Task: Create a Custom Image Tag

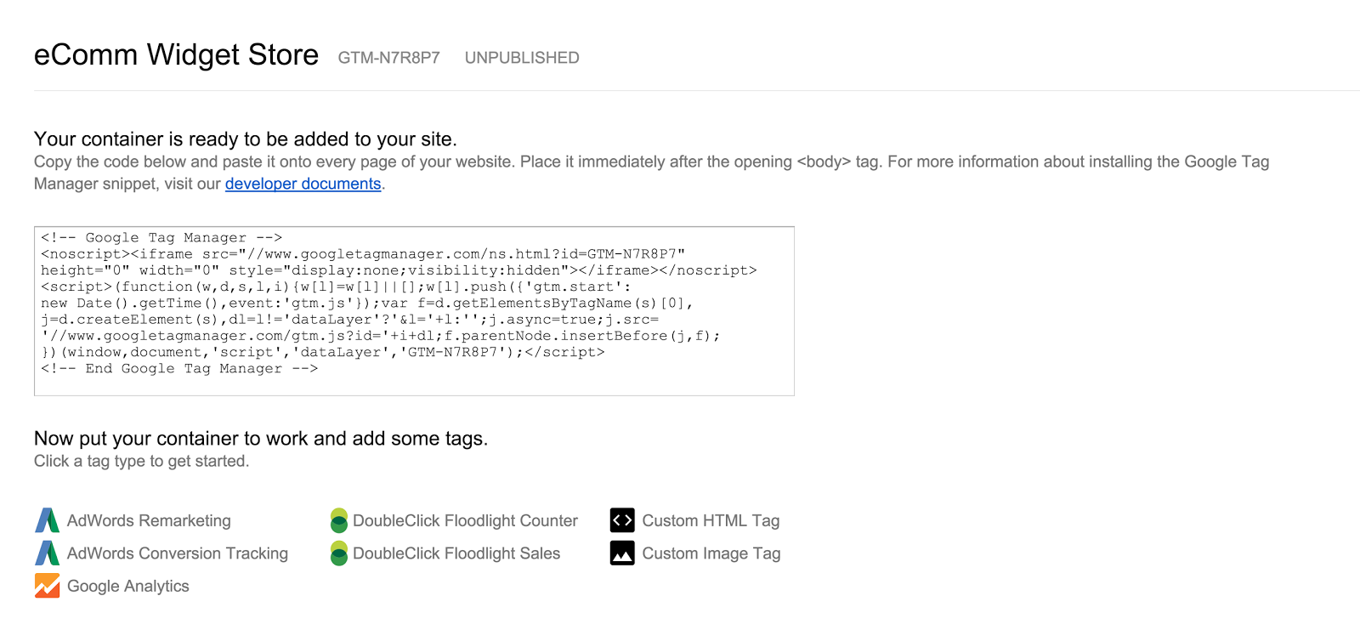Action: [x=711, y=553]
